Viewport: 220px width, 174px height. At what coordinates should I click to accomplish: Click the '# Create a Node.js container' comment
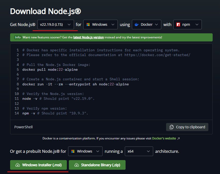[81, 79]
